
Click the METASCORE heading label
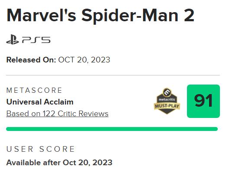pos(34,90)
